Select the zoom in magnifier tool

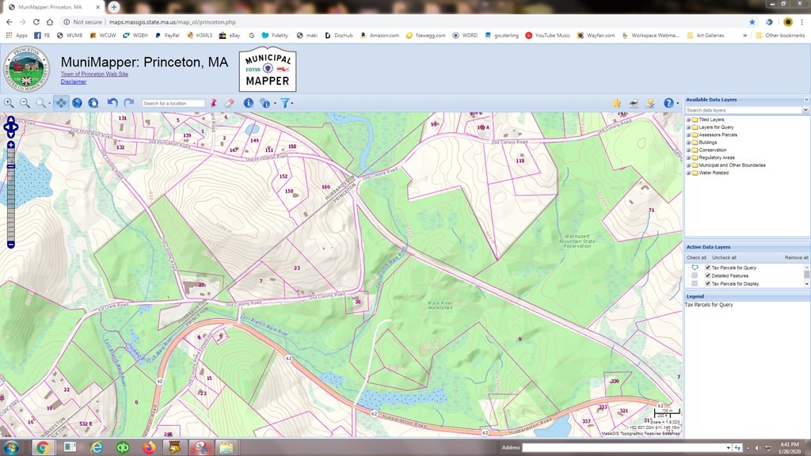coord(9,103)
